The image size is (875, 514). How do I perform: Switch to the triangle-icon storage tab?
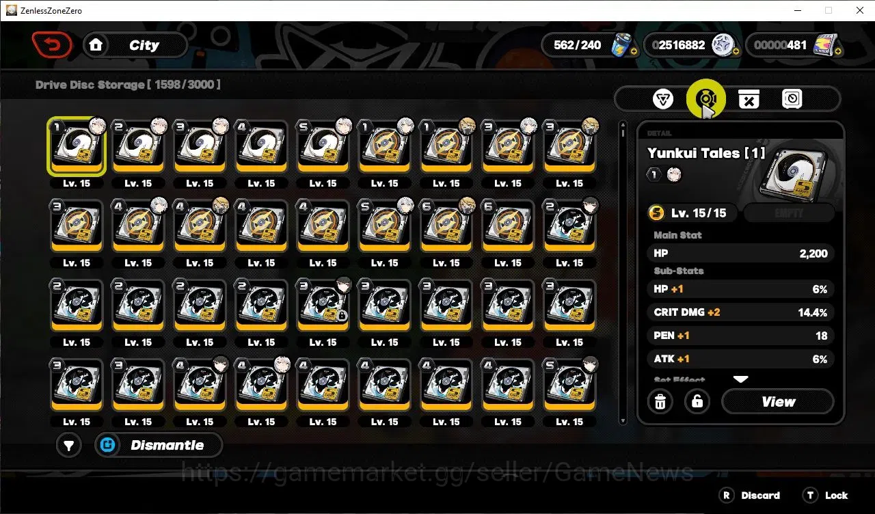pyautogui.click(x=662, y=99)
